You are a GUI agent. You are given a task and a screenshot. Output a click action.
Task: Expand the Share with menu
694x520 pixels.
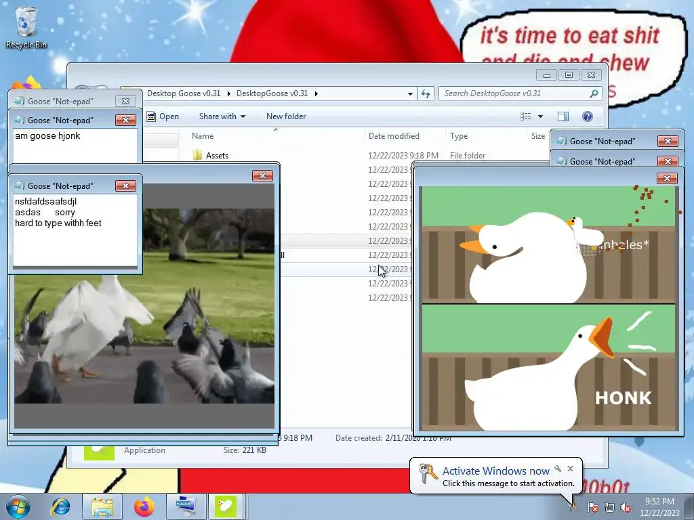(x=222, y=116)
